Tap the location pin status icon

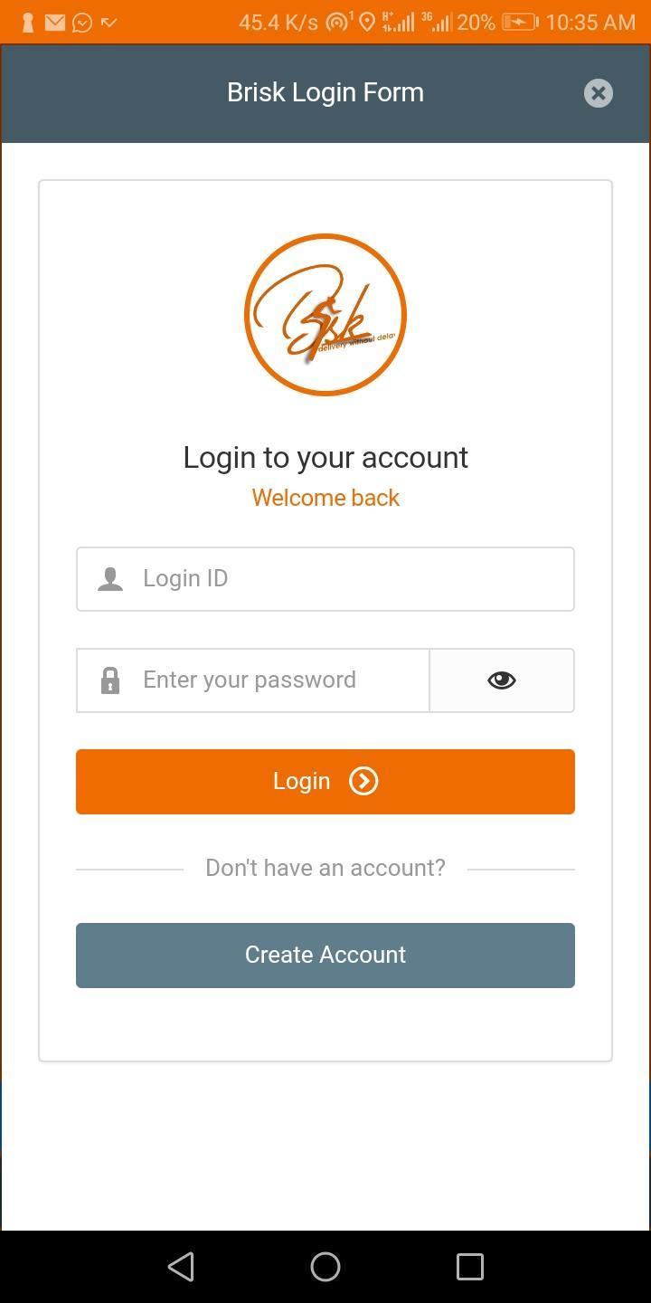pos(367,22)
